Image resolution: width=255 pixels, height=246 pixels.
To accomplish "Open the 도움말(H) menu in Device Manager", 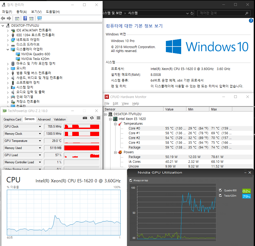I will click(53, 12).
